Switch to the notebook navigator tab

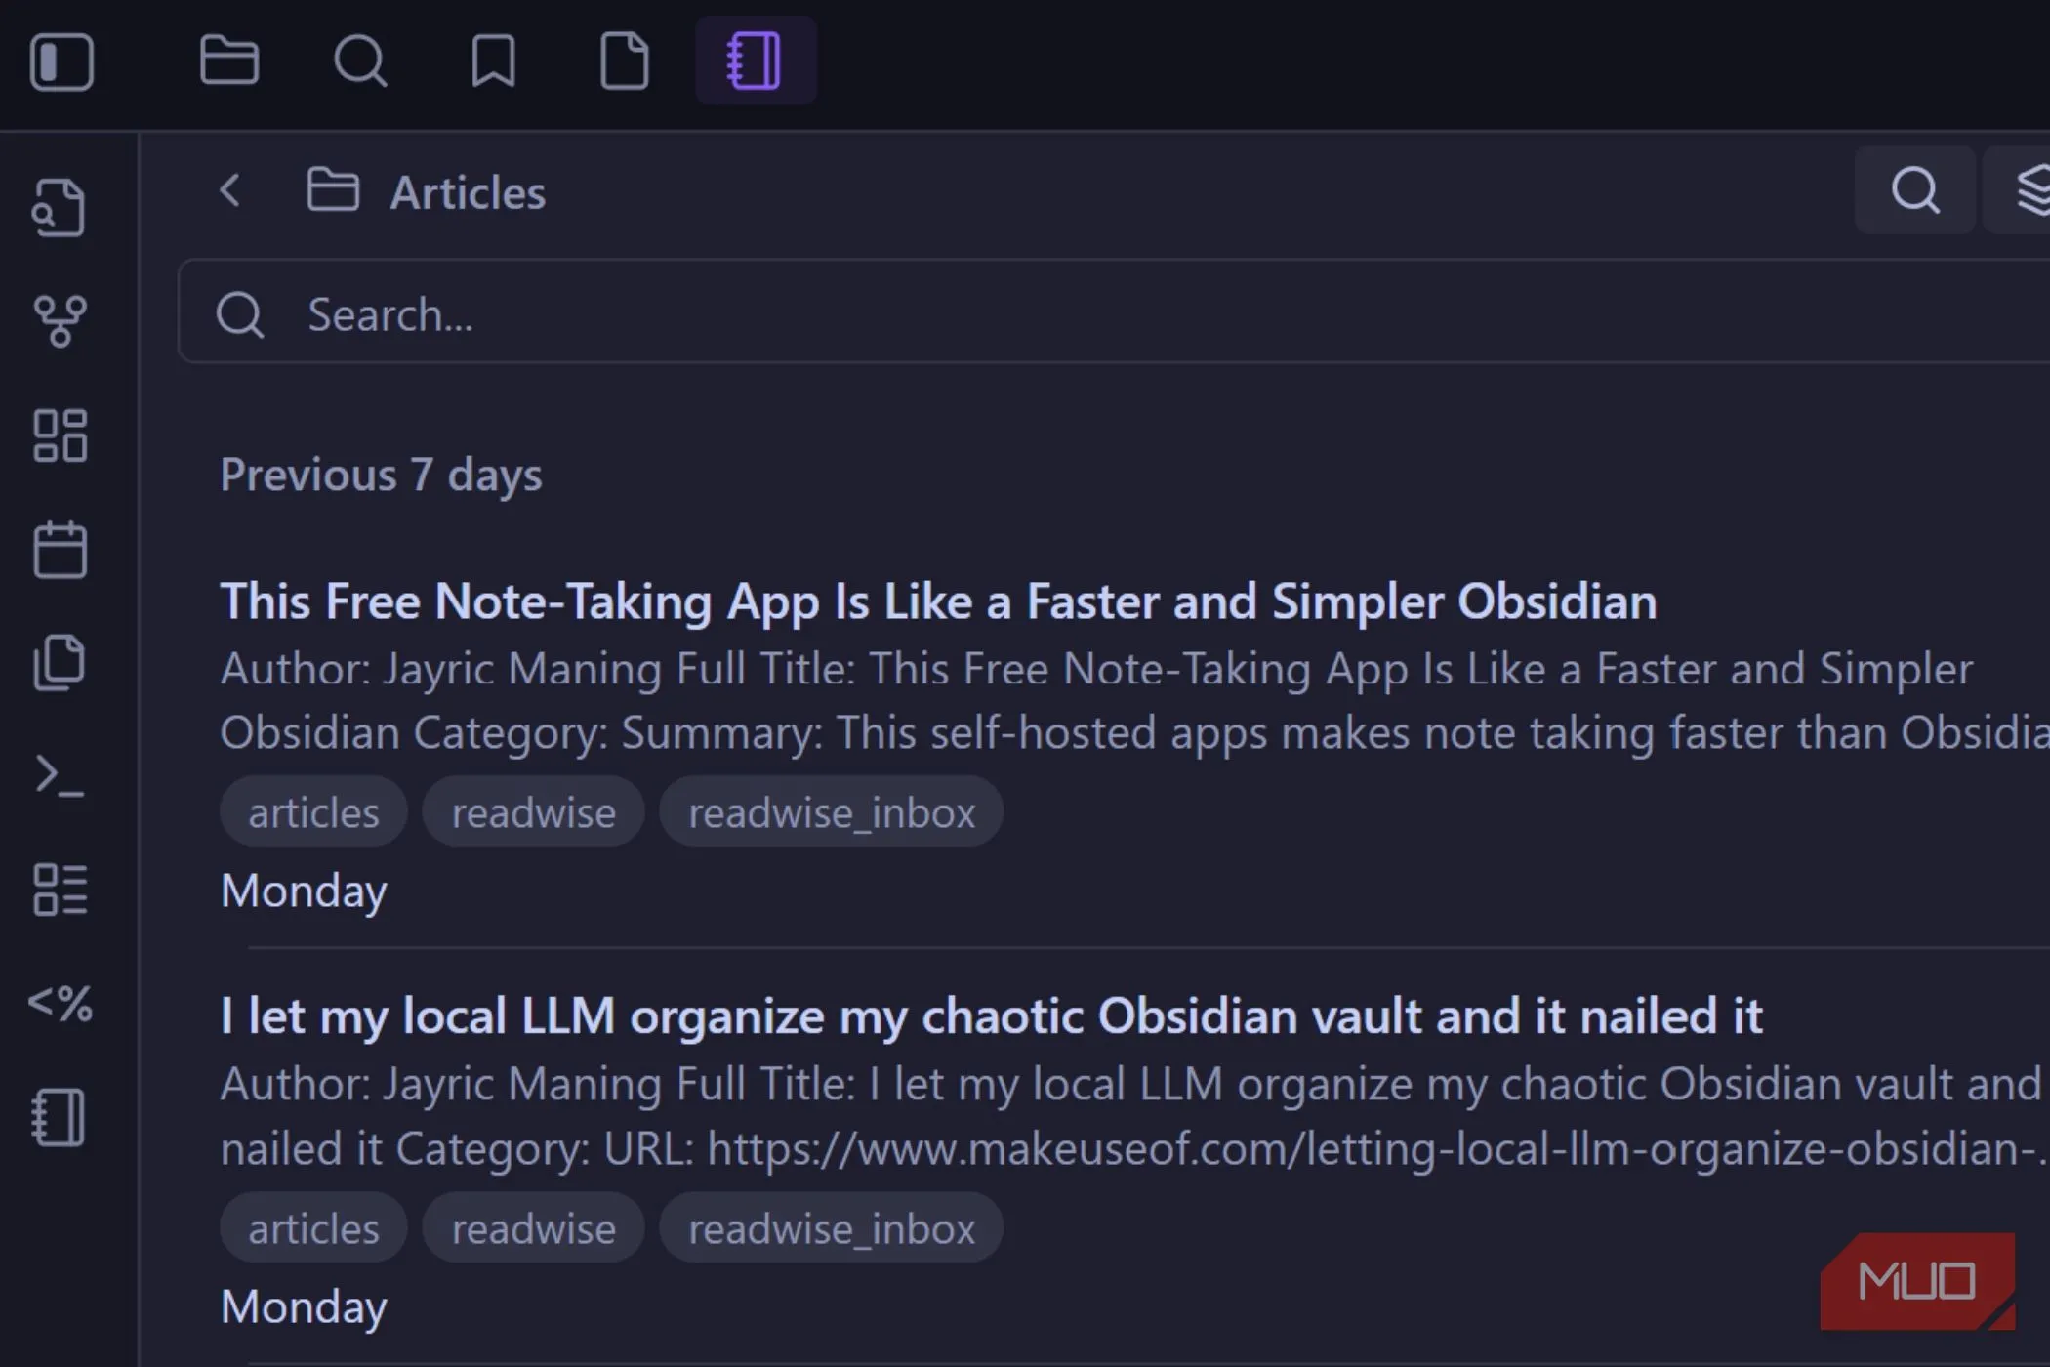click(755, 61)
